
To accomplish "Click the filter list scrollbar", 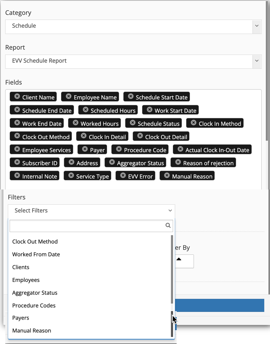I will pyautogui.click(x=172, y=269).
